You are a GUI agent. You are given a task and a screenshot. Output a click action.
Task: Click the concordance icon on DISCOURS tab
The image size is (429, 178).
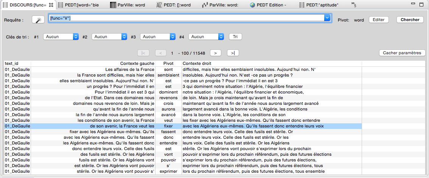5,5
